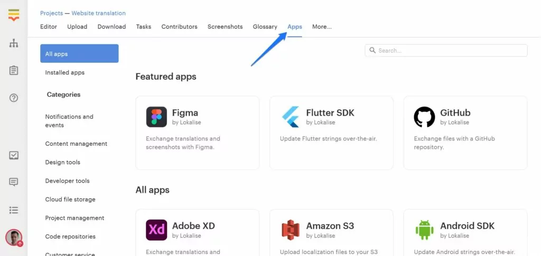Screen dimensions: 541x256
Task: Click the help question mark icon
Action: (x=13, y=98)
